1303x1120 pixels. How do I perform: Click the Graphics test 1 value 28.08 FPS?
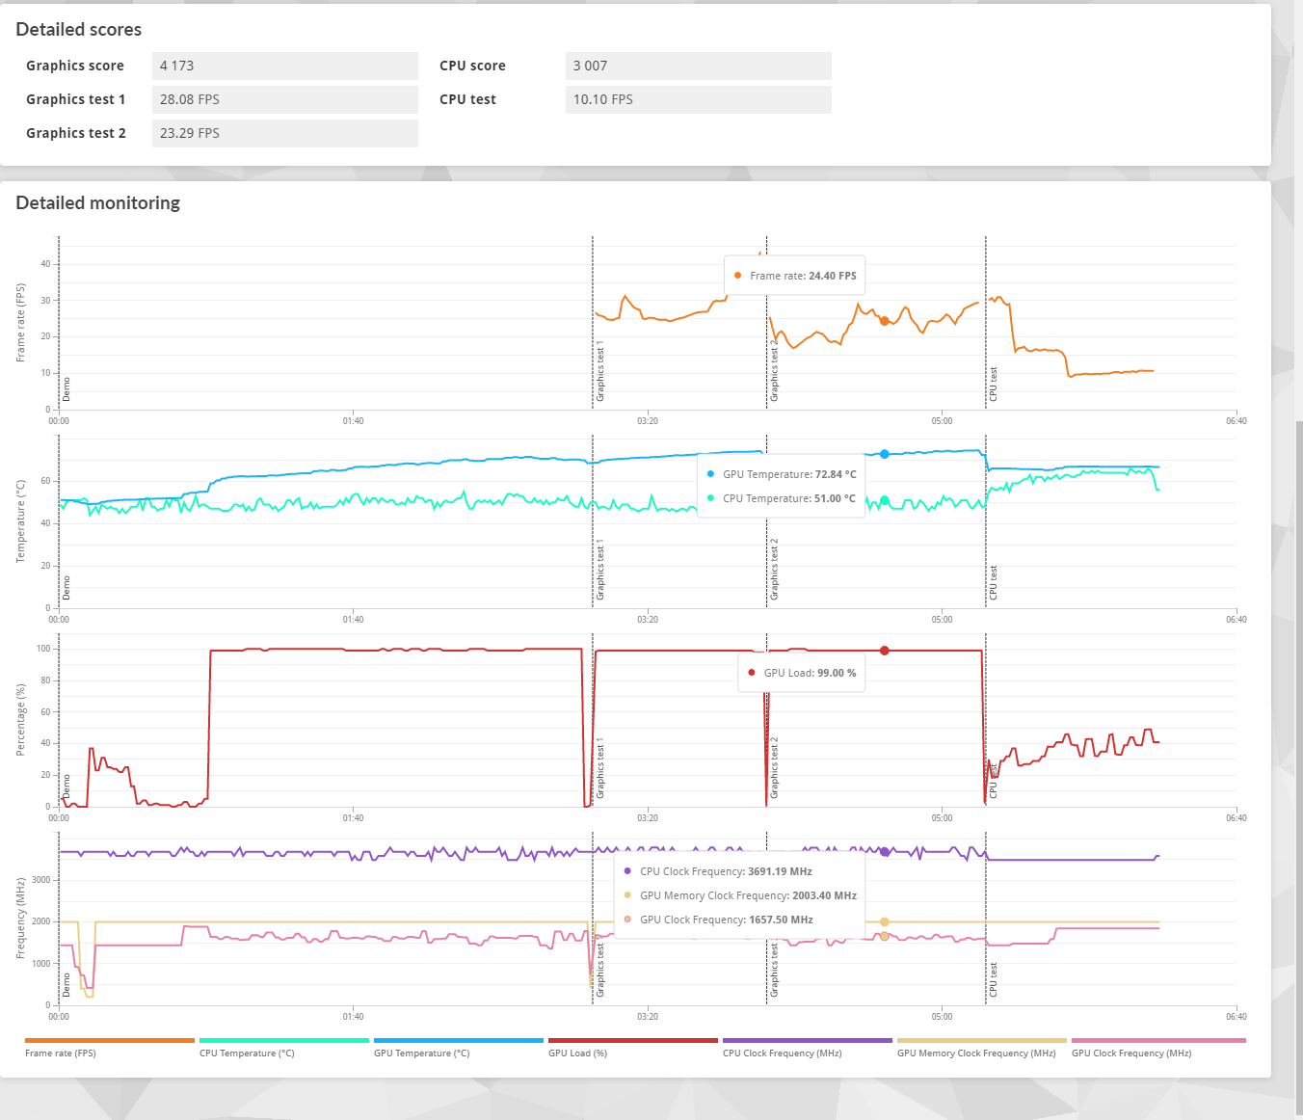[285, 99]
